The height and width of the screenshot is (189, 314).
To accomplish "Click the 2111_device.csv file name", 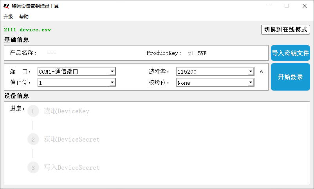I will pyautogui.click(x=27, y=30).
